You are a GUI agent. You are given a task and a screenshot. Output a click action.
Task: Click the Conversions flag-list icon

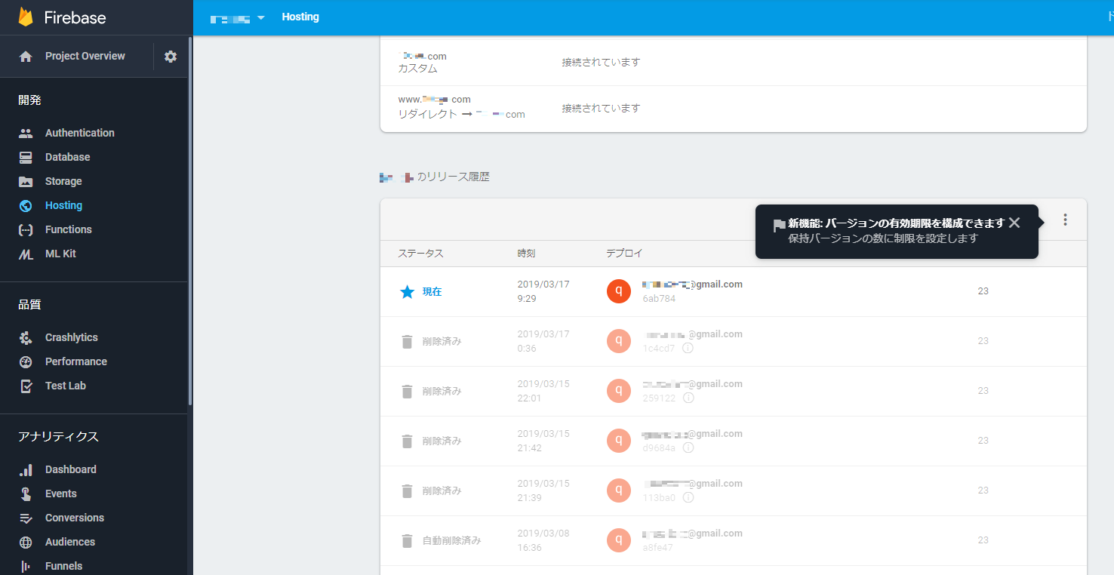point(26,518)
